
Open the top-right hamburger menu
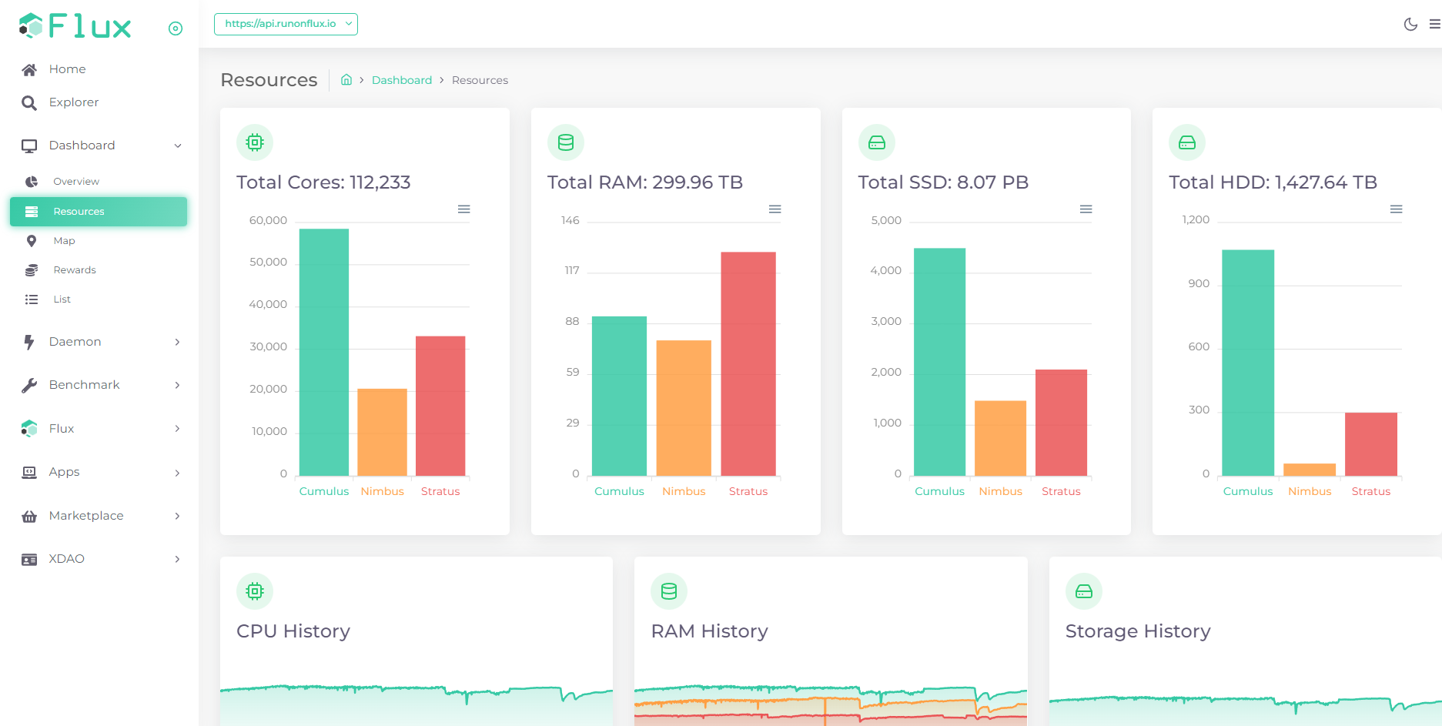click(x=1435, y=24)
